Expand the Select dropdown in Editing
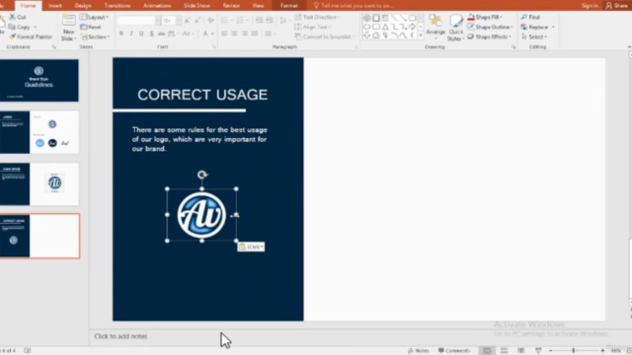 pyautogui.click(x=534, y=36)
